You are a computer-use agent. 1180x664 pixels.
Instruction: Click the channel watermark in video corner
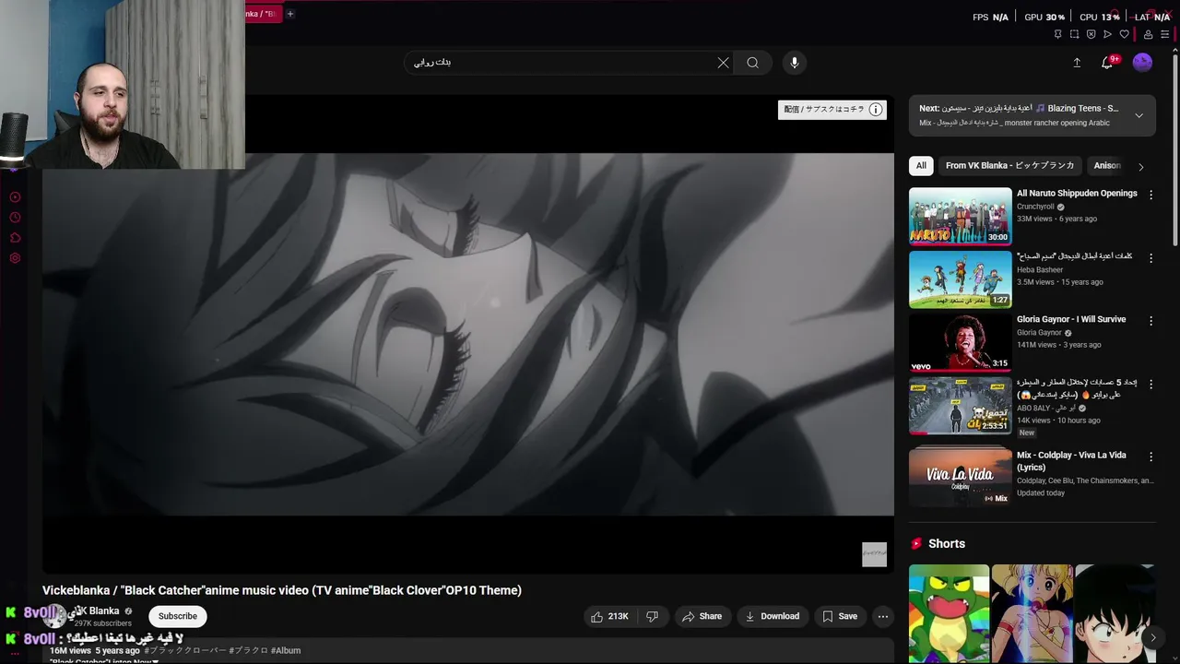(874, 554)
